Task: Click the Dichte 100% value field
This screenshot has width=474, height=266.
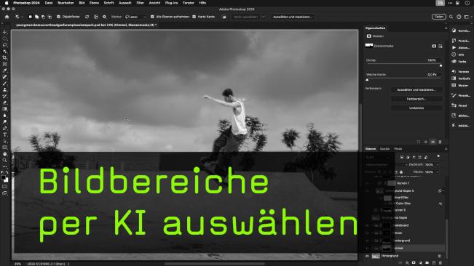Action: (x=433, y=60)
